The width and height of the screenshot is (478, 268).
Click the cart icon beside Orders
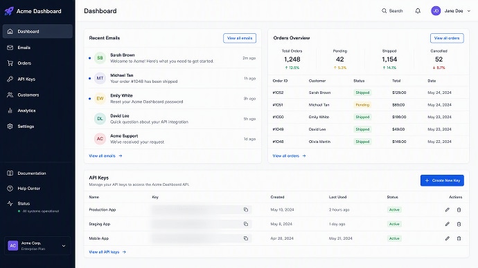tap(10, 64)
